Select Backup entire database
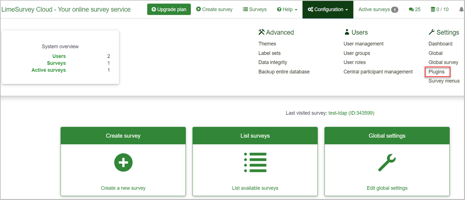465x200 pixels. tap(284, 72)
